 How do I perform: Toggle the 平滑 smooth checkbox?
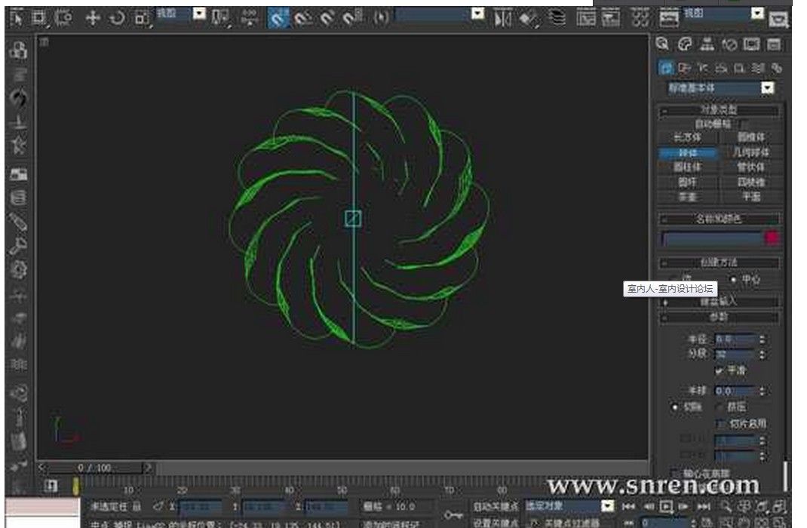(x=719, y=370)
